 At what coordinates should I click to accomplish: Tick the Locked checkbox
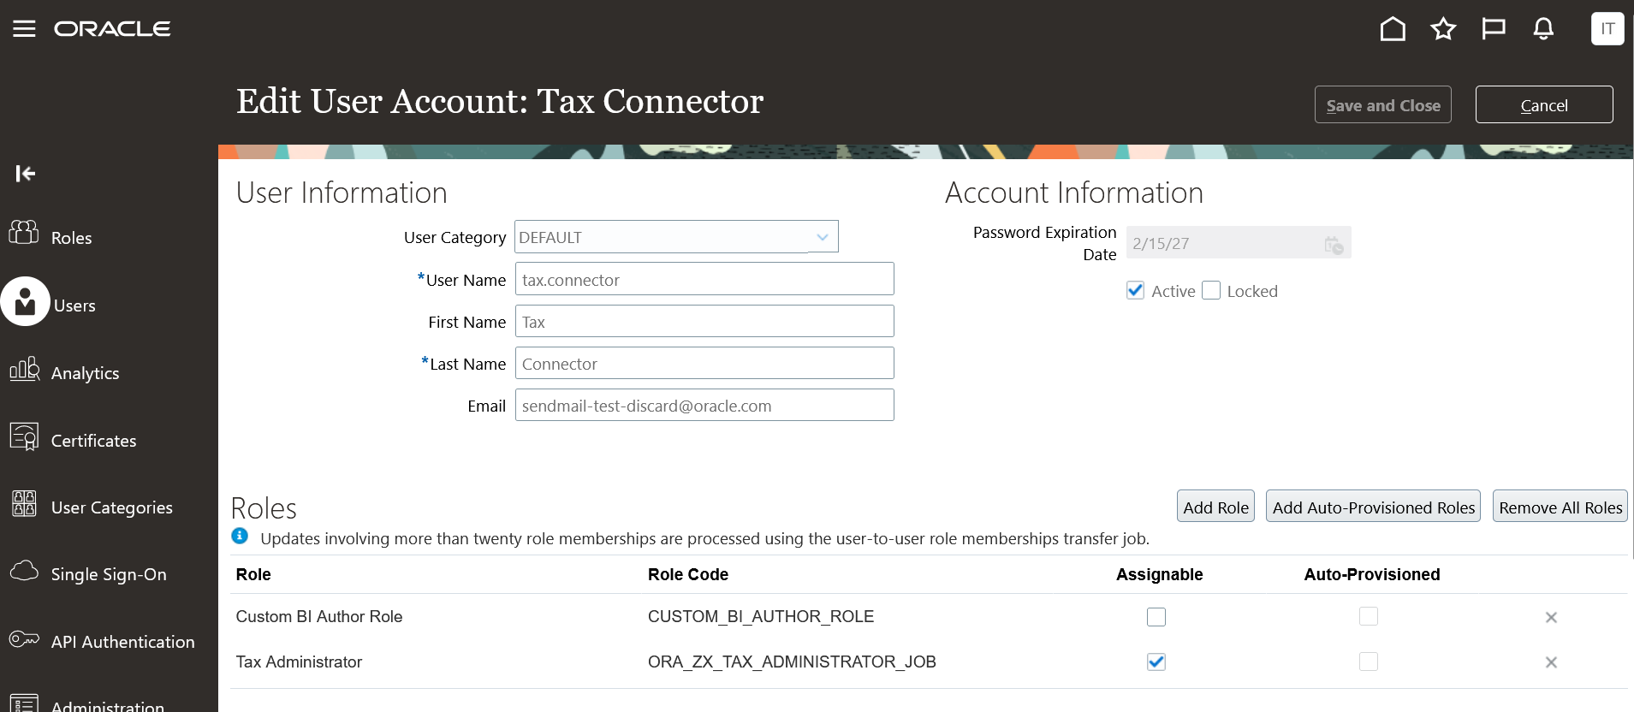pos(1211,291)
